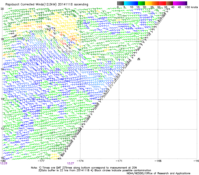Click the brown 35-40 knots legend swatch
Image resolution: width=199 pixels, height=175 pixels.
click(x=169, y=3)
